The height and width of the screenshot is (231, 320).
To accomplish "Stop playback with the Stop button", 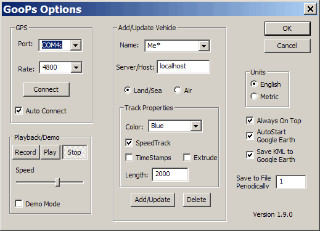I will click(75, 152).
